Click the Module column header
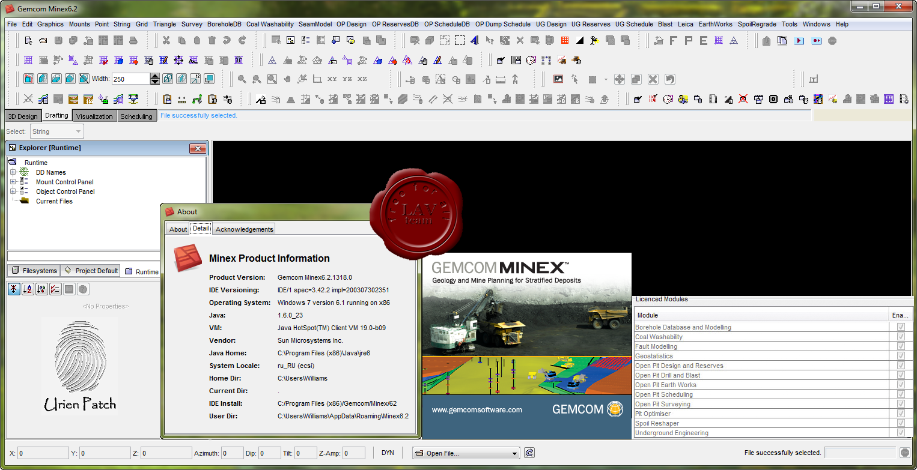Viewport: 917px width, 470px height. click(x=761, y=315)
